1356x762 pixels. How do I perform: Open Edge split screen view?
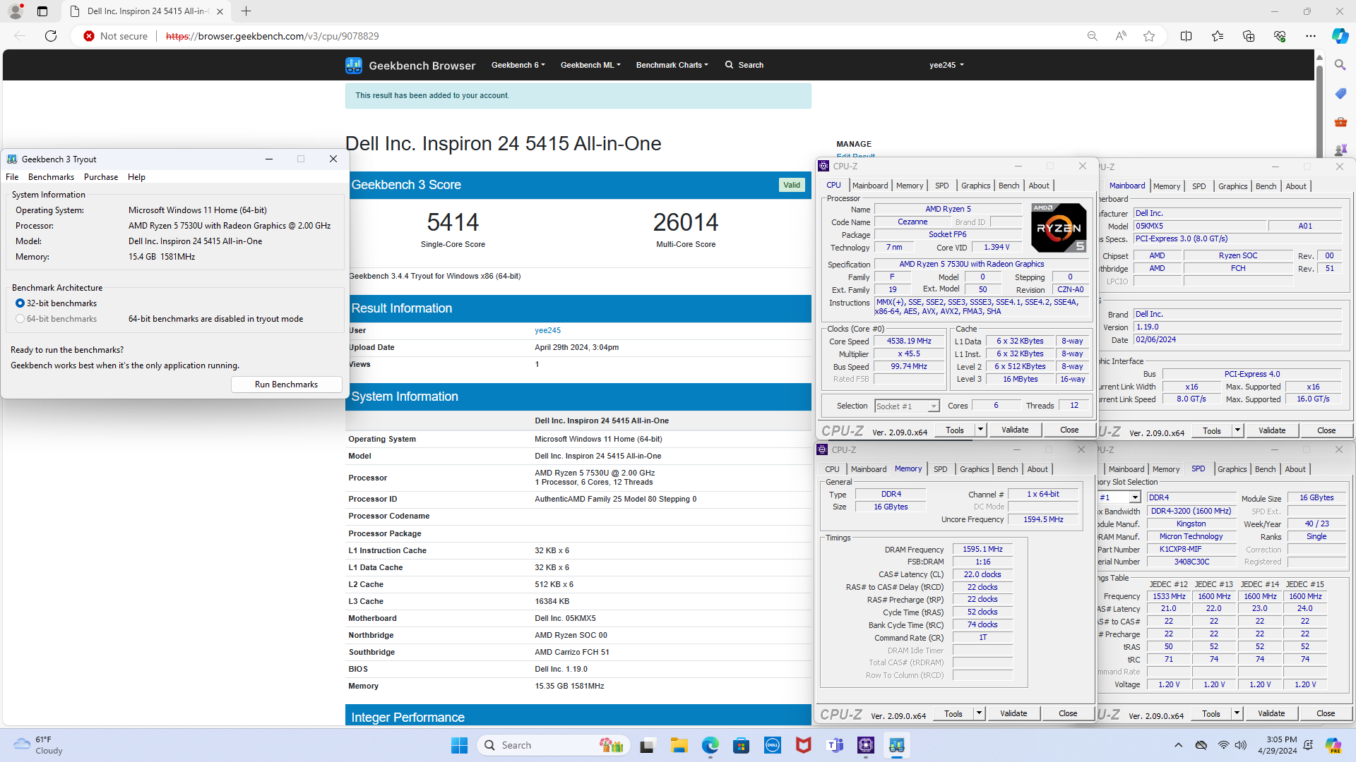pyautogui.click(x=1186, y=36)
